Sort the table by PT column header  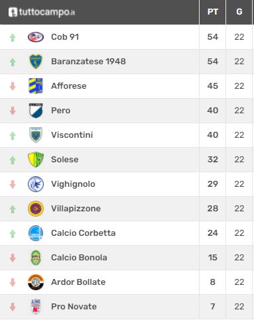(x=213, y=12)
